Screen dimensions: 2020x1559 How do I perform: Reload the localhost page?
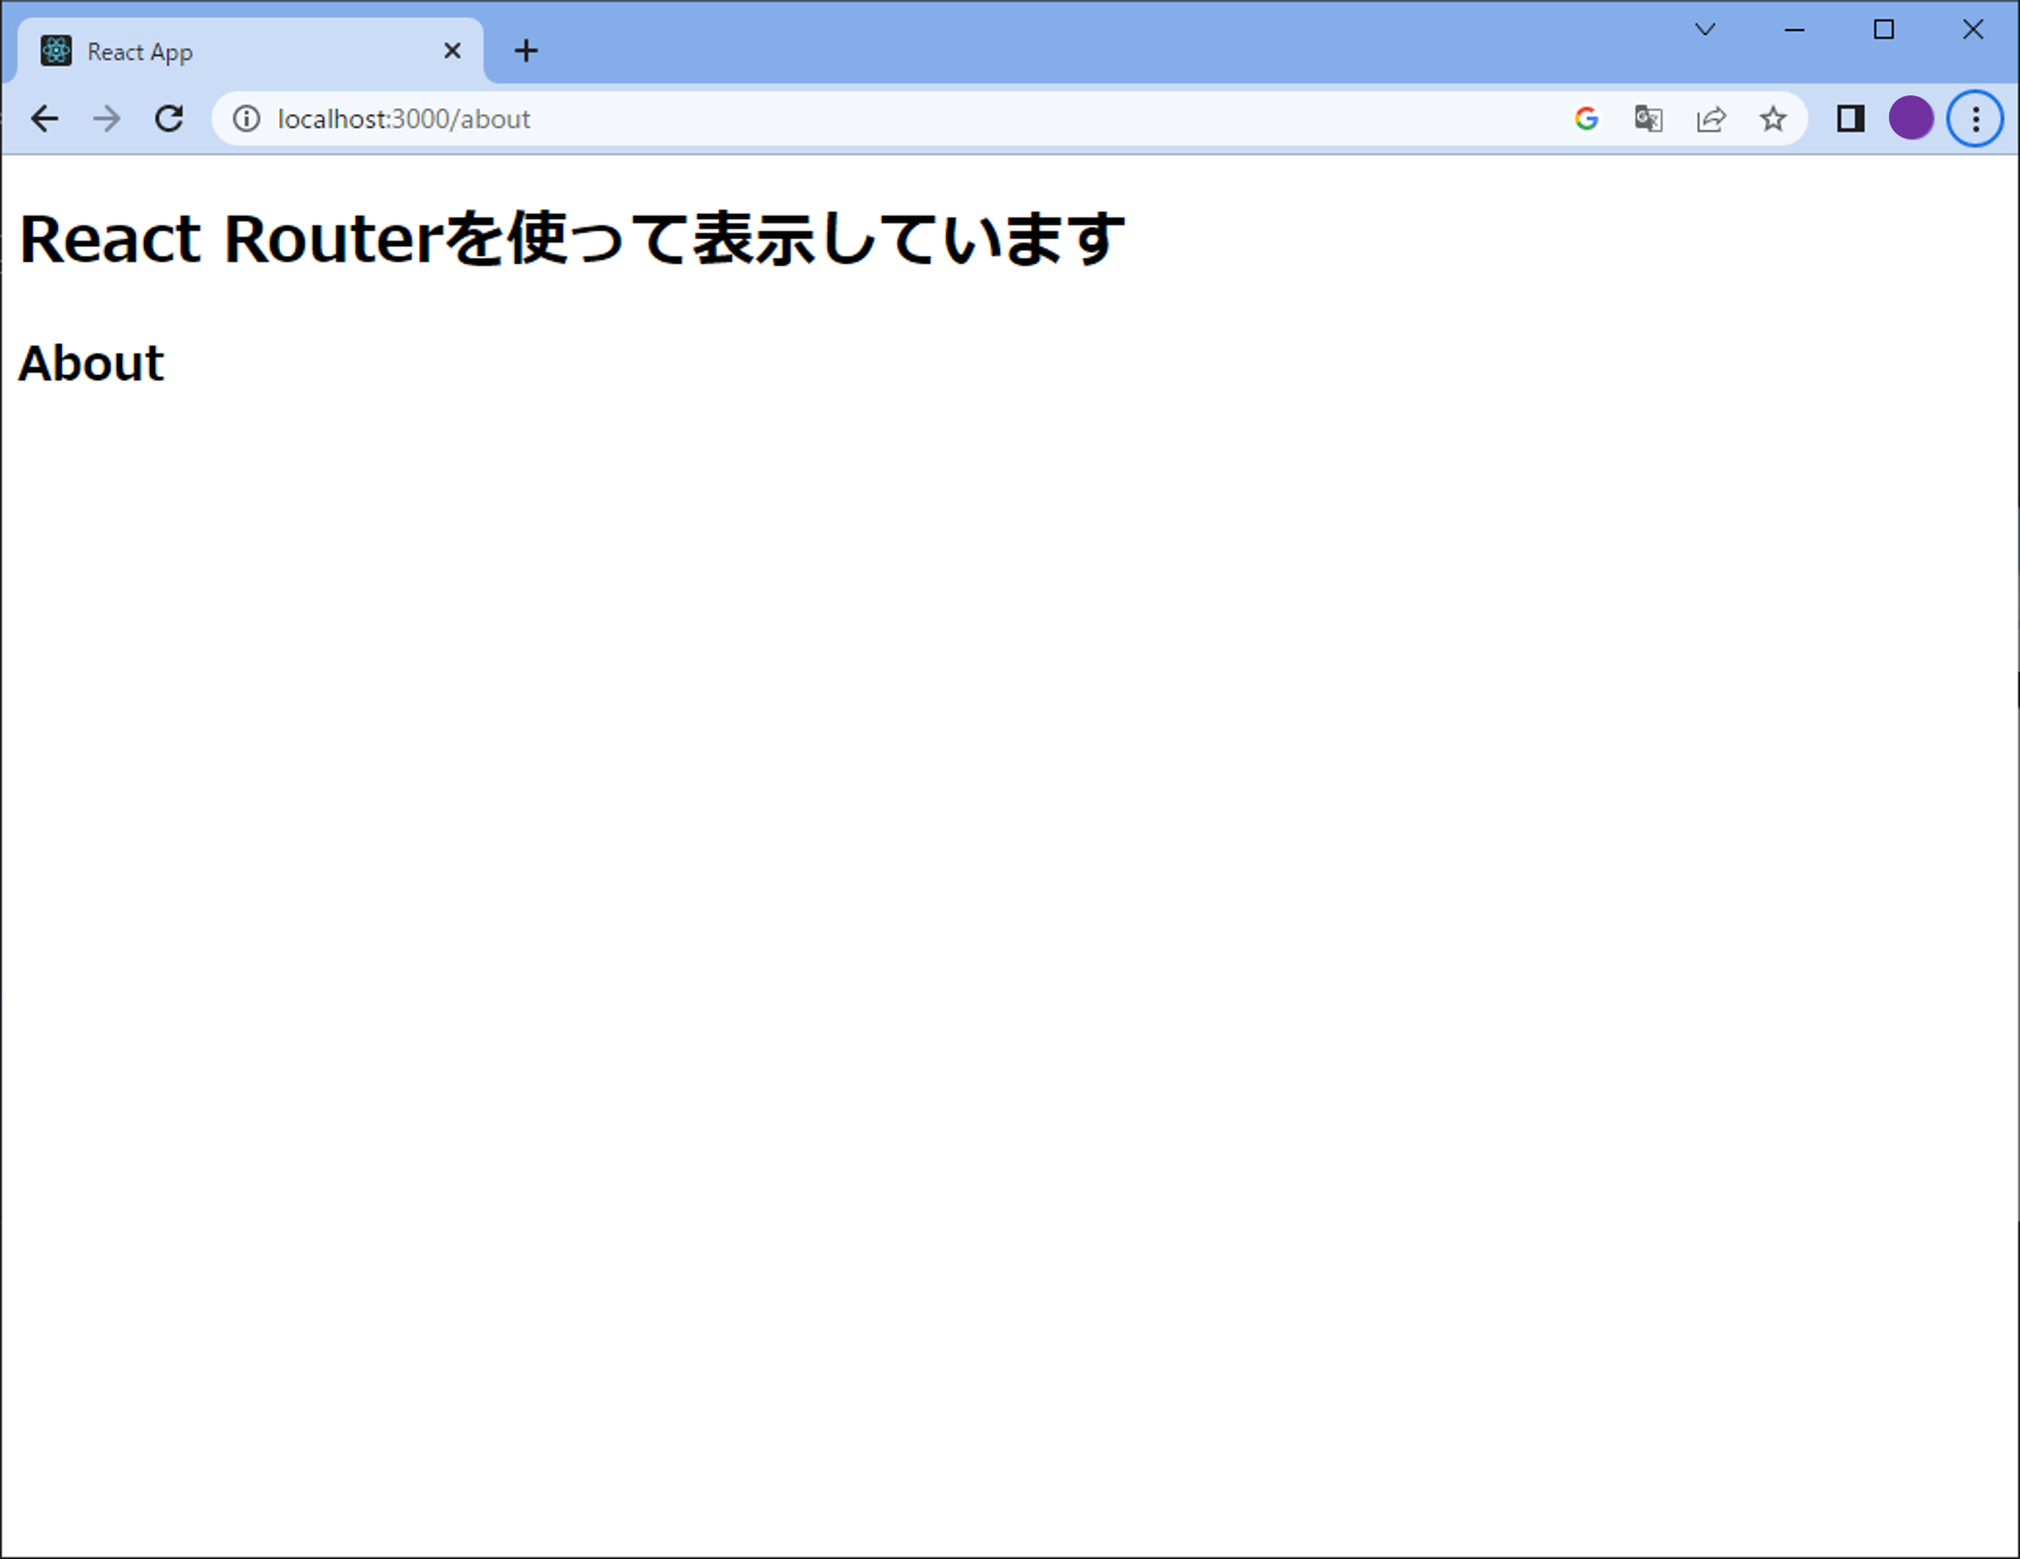[169, 119]
